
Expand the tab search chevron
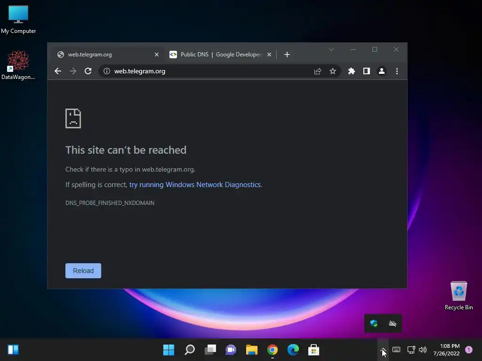tap(331, 49)
